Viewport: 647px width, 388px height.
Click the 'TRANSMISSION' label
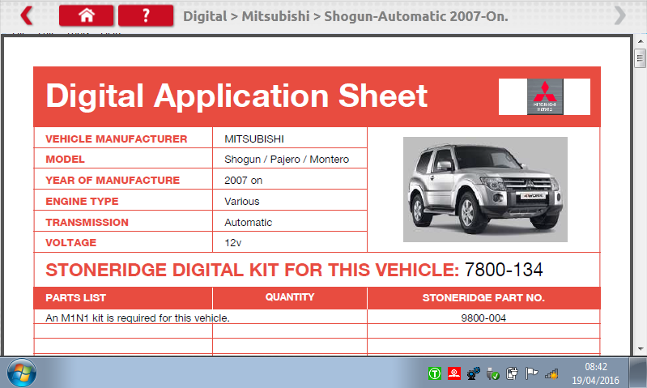(x=87, y=222)
